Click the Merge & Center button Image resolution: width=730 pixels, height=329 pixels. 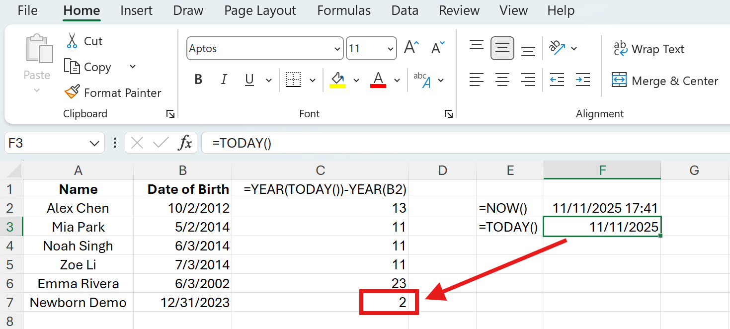665,81
